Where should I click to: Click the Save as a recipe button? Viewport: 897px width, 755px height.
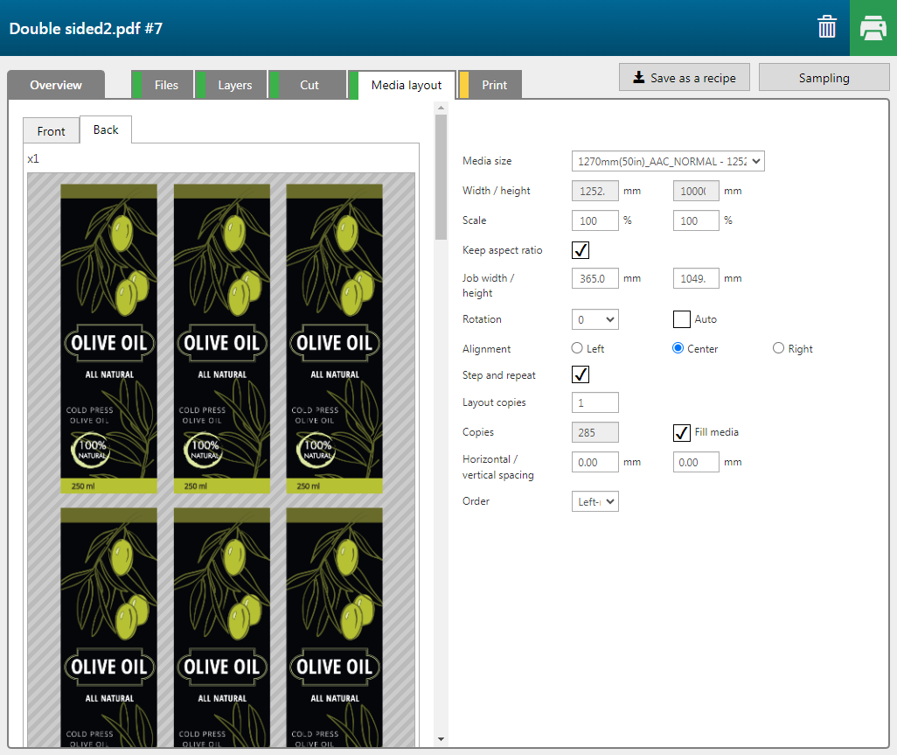685,78
